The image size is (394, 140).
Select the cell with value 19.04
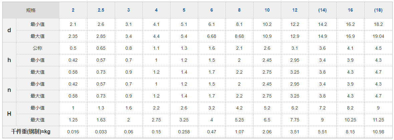pyautogui.click(x=378, y=36)
